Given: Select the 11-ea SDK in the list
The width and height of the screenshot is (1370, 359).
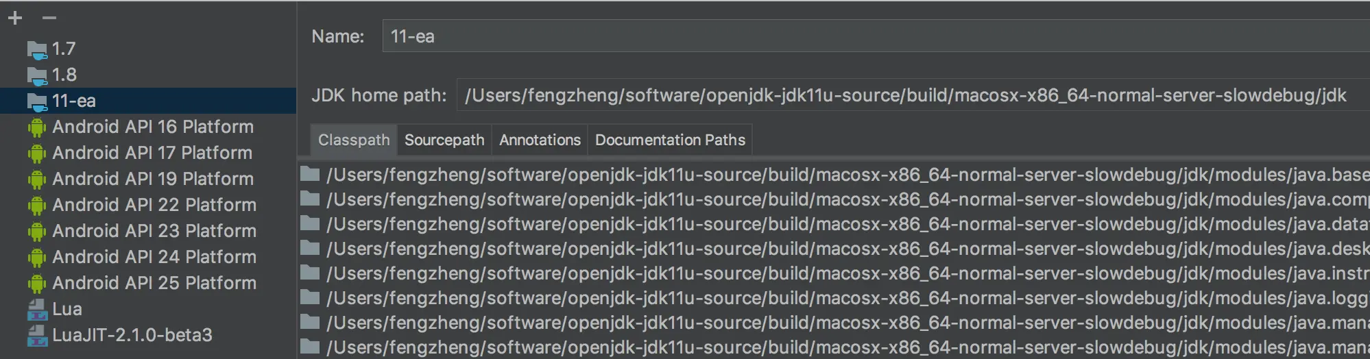Looking at the screenshot, I should coord(74,101).
